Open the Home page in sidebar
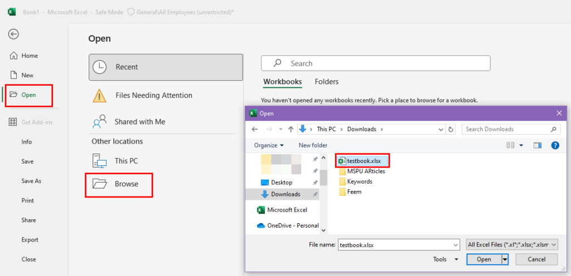 23,56
